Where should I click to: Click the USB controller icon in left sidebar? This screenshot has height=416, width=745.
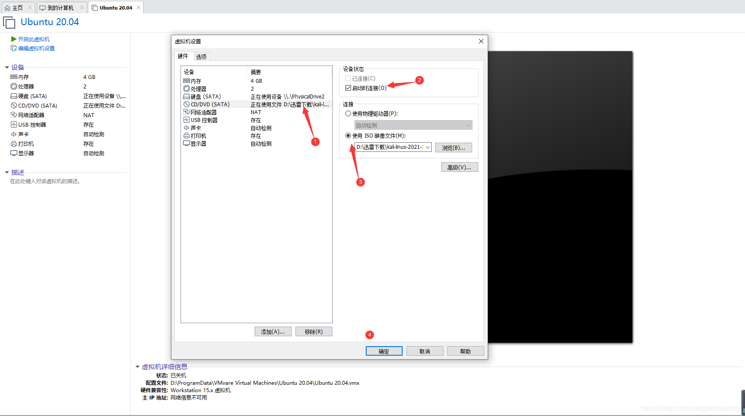tap(14, 124)
